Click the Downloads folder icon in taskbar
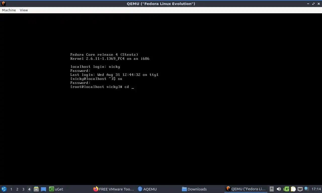 coord(184,189)
